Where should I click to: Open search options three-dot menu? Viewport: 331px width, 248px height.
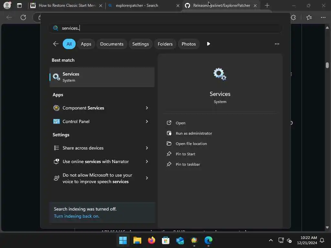coord(277,44)
